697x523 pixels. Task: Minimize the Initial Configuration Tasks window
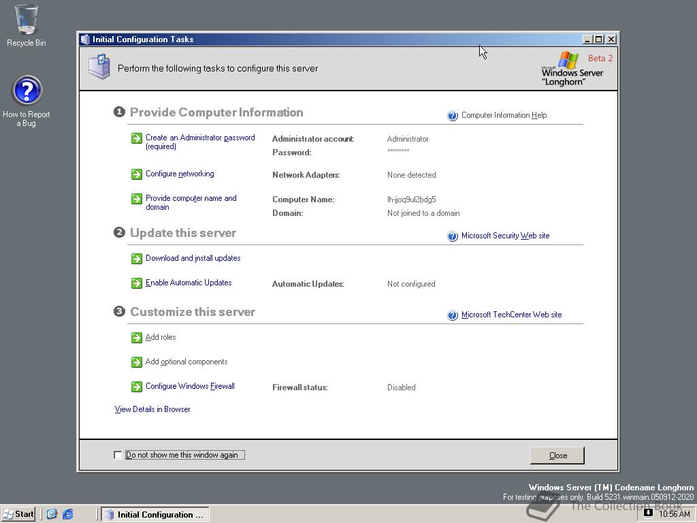point(587,39)
